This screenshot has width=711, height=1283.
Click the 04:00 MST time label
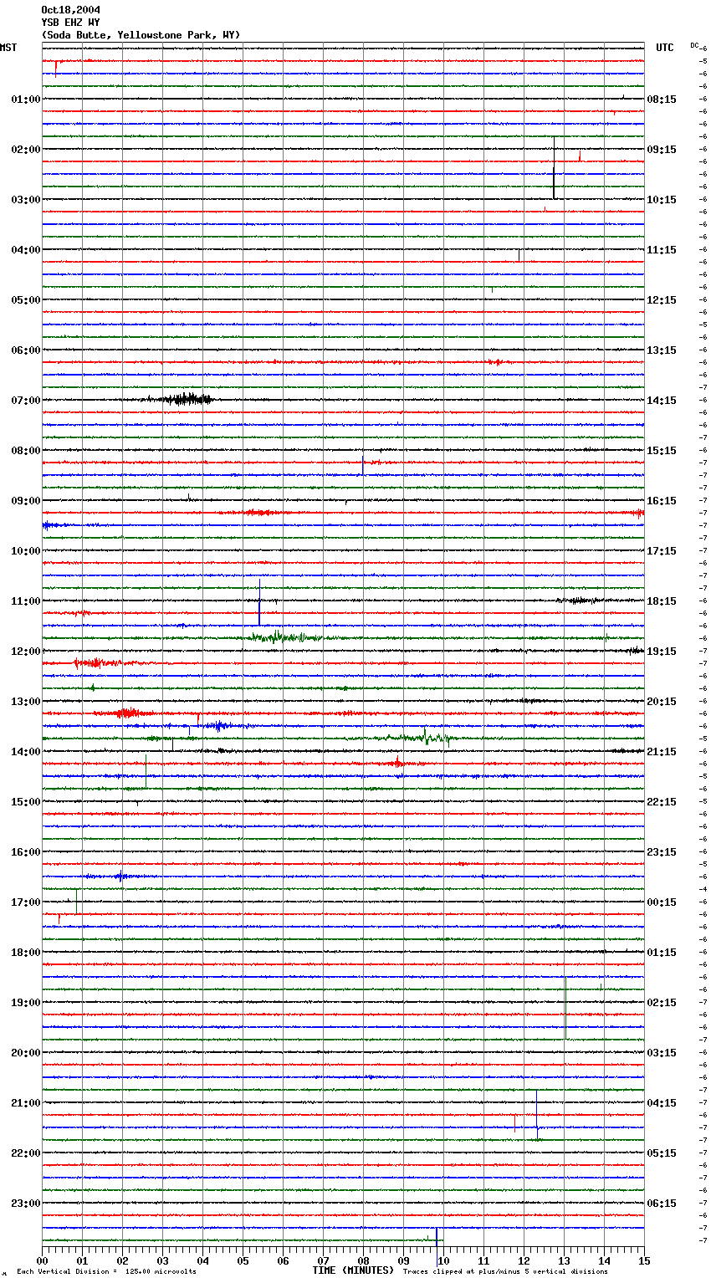tap(25, 250)
